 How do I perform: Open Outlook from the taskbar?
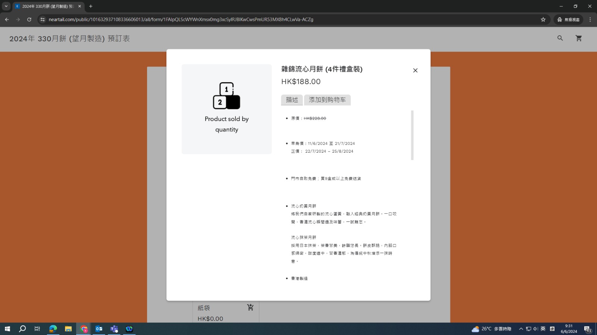(x=99, y=329)
